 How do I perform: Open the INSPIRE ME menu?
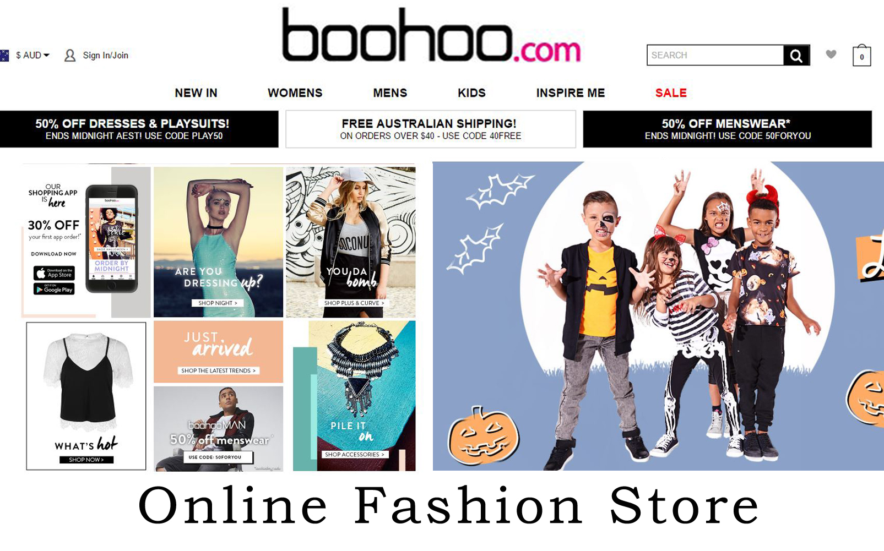click(x=571, y=93)
